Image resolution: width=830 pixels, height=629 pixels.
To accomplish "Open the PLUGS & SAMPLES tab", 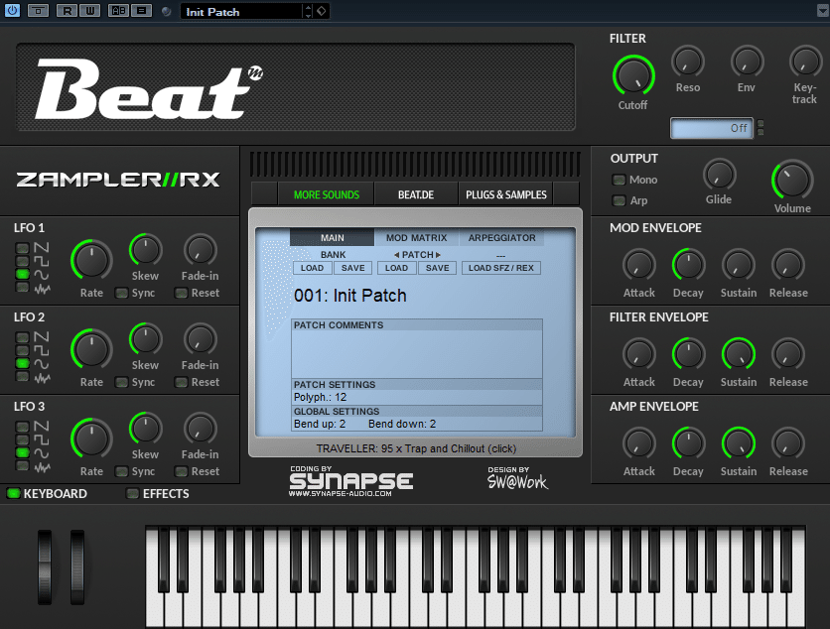I will (506, 194).
